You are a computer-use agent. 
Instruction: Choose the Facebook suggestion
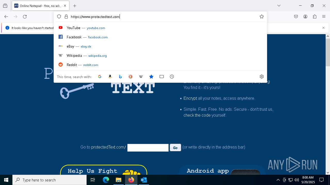(x=160, y=37)
